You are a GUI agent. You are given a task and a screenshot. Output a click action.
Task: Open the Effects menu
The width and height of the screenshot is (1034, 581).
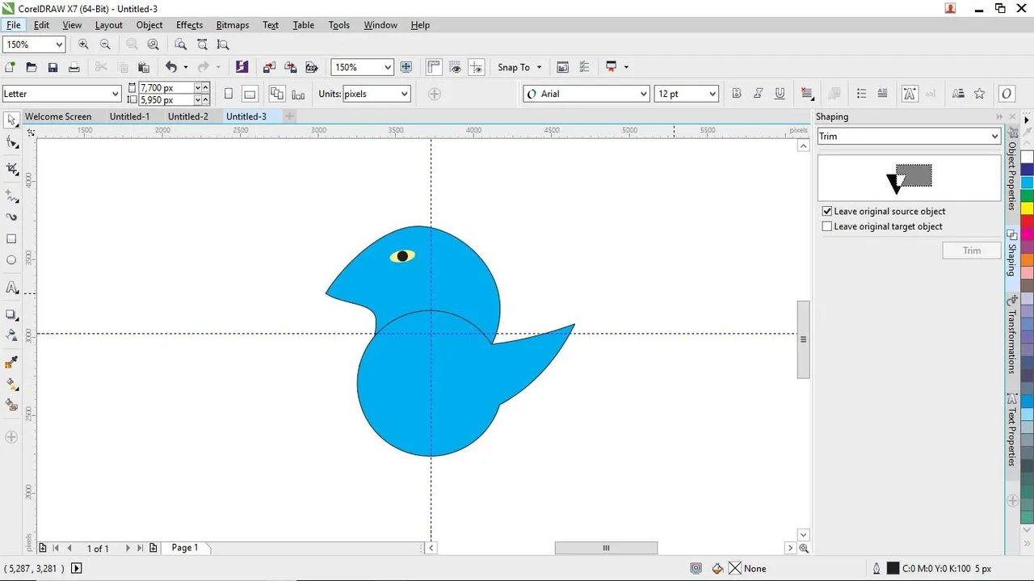coord(189,25)
